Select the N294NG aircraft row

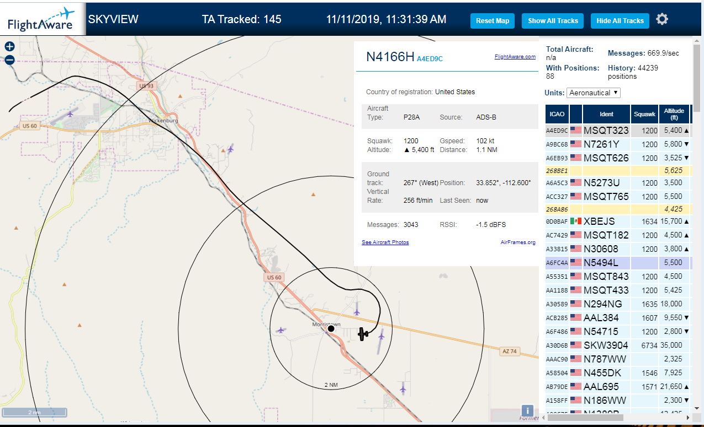click(618, 304)
